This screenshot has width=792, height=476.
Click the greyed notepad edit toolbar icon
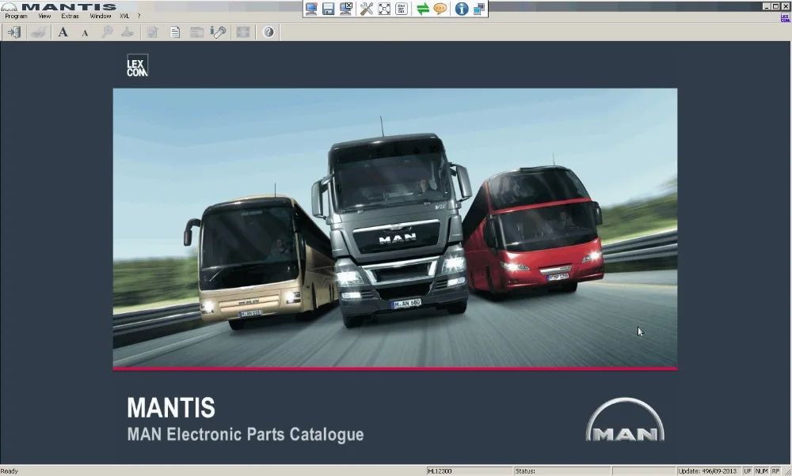coord(153,32)
